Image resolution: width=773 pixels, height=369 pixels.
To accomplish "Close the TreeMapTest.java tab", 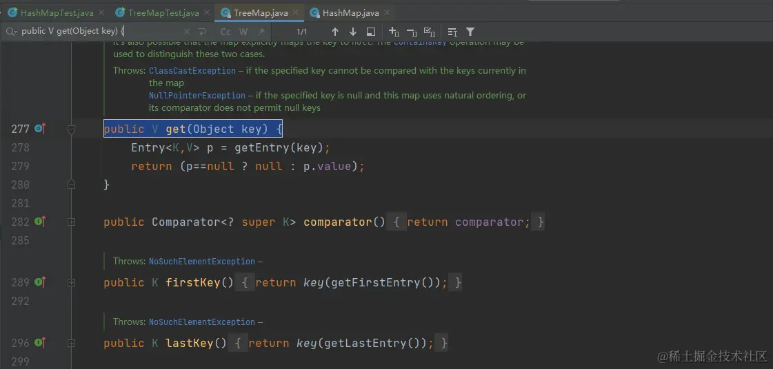I will (x=208, y=13).
